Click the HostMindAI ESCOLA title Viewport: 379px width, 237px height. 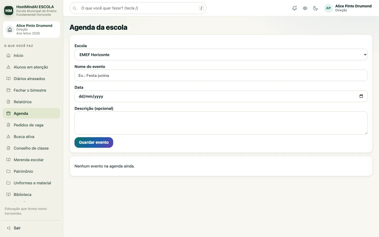point(35,7)
